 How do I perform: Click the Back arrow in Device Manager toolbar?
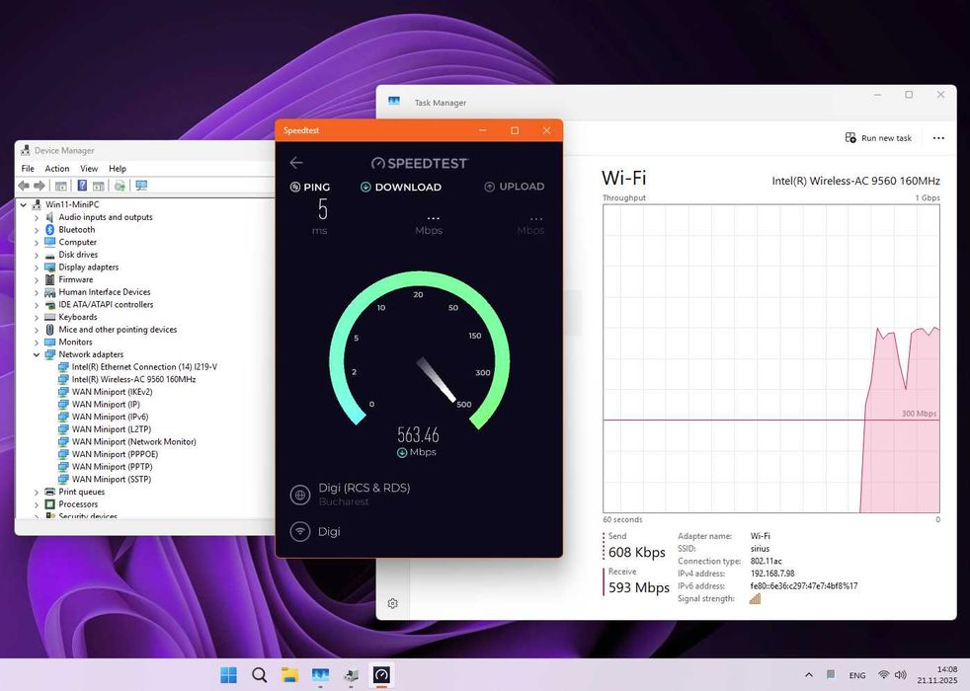click(24, 186)
